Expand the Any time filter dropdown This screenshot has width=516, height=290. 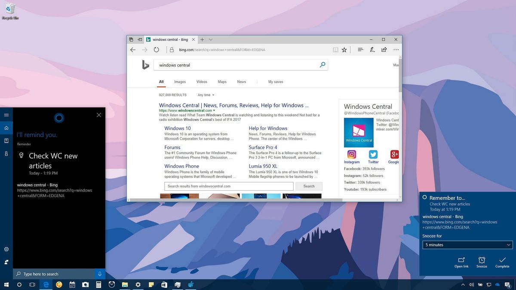click(206, 95)
